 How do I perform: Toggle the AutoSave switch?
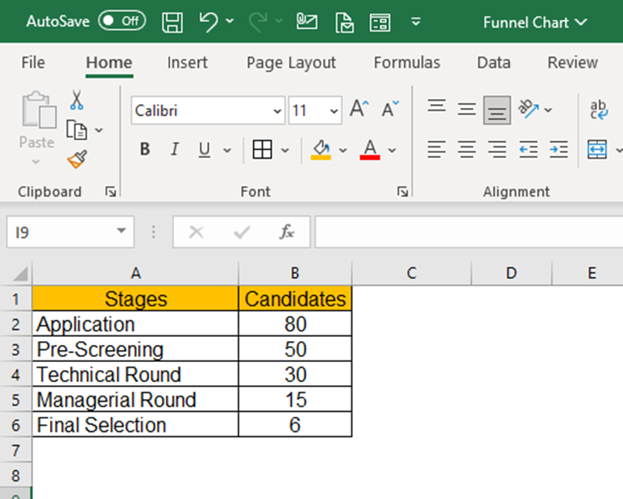[x=122, y=21]
